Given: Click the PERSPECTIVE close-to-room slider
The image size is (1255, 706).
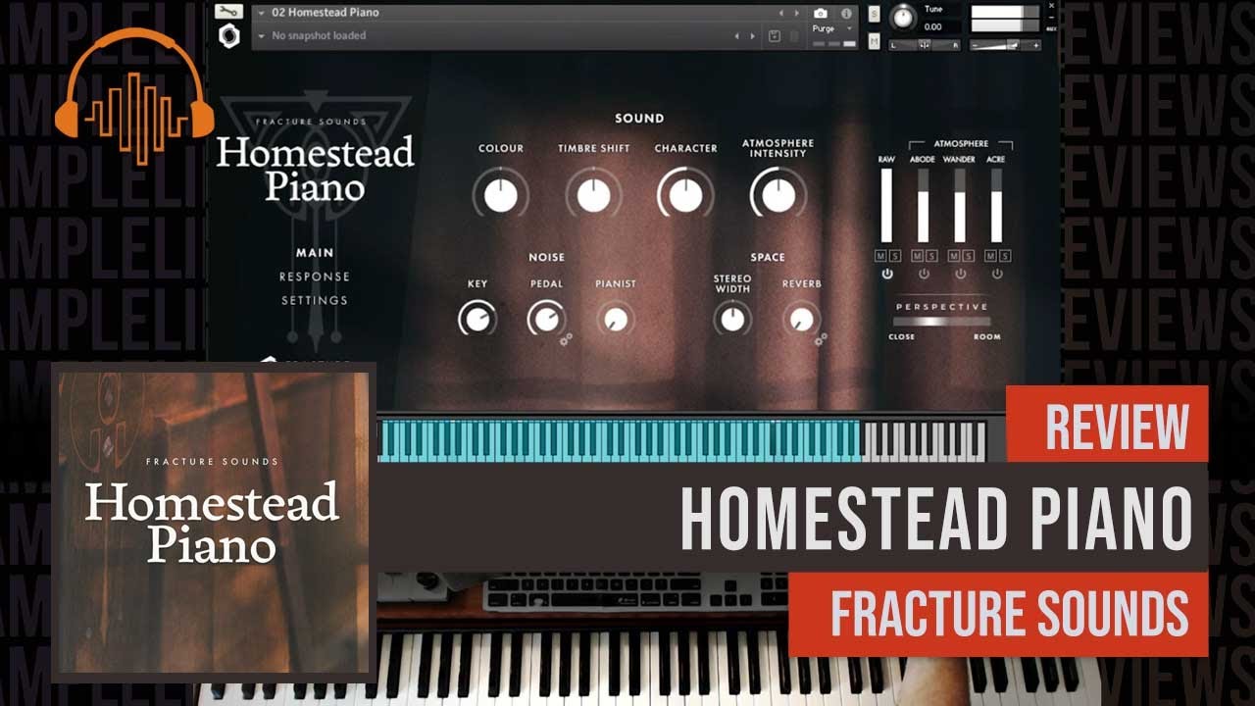Looking at the screenshot, I should 941,322.
